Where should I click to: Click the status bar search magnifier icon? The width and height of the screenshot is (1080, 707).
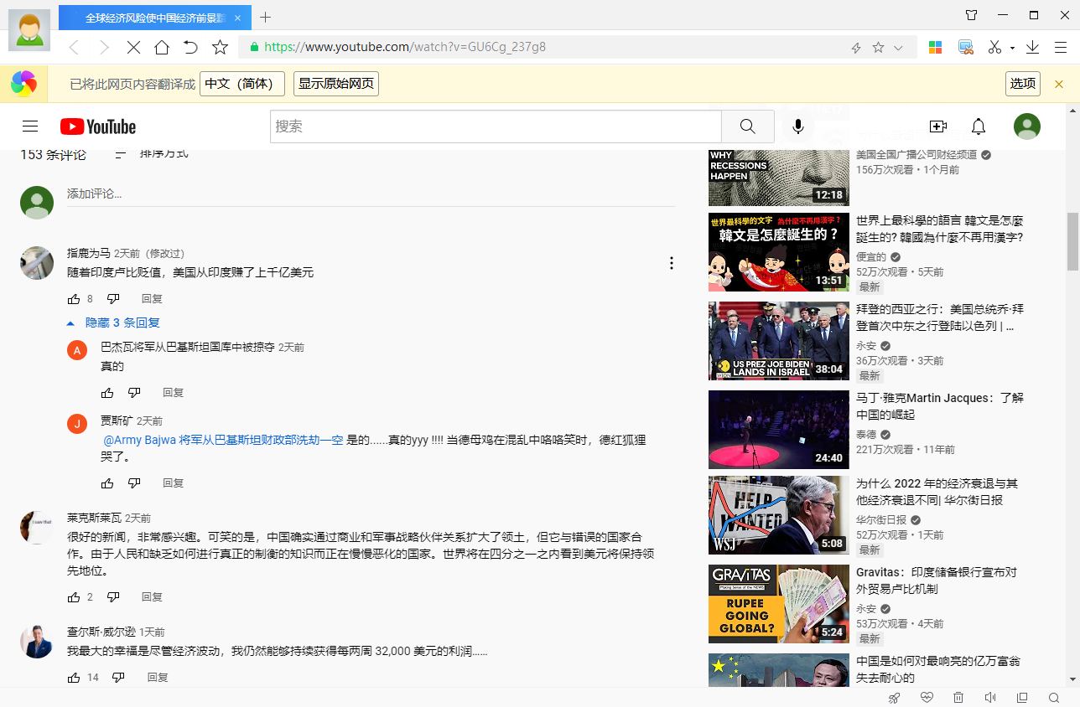1054,698
